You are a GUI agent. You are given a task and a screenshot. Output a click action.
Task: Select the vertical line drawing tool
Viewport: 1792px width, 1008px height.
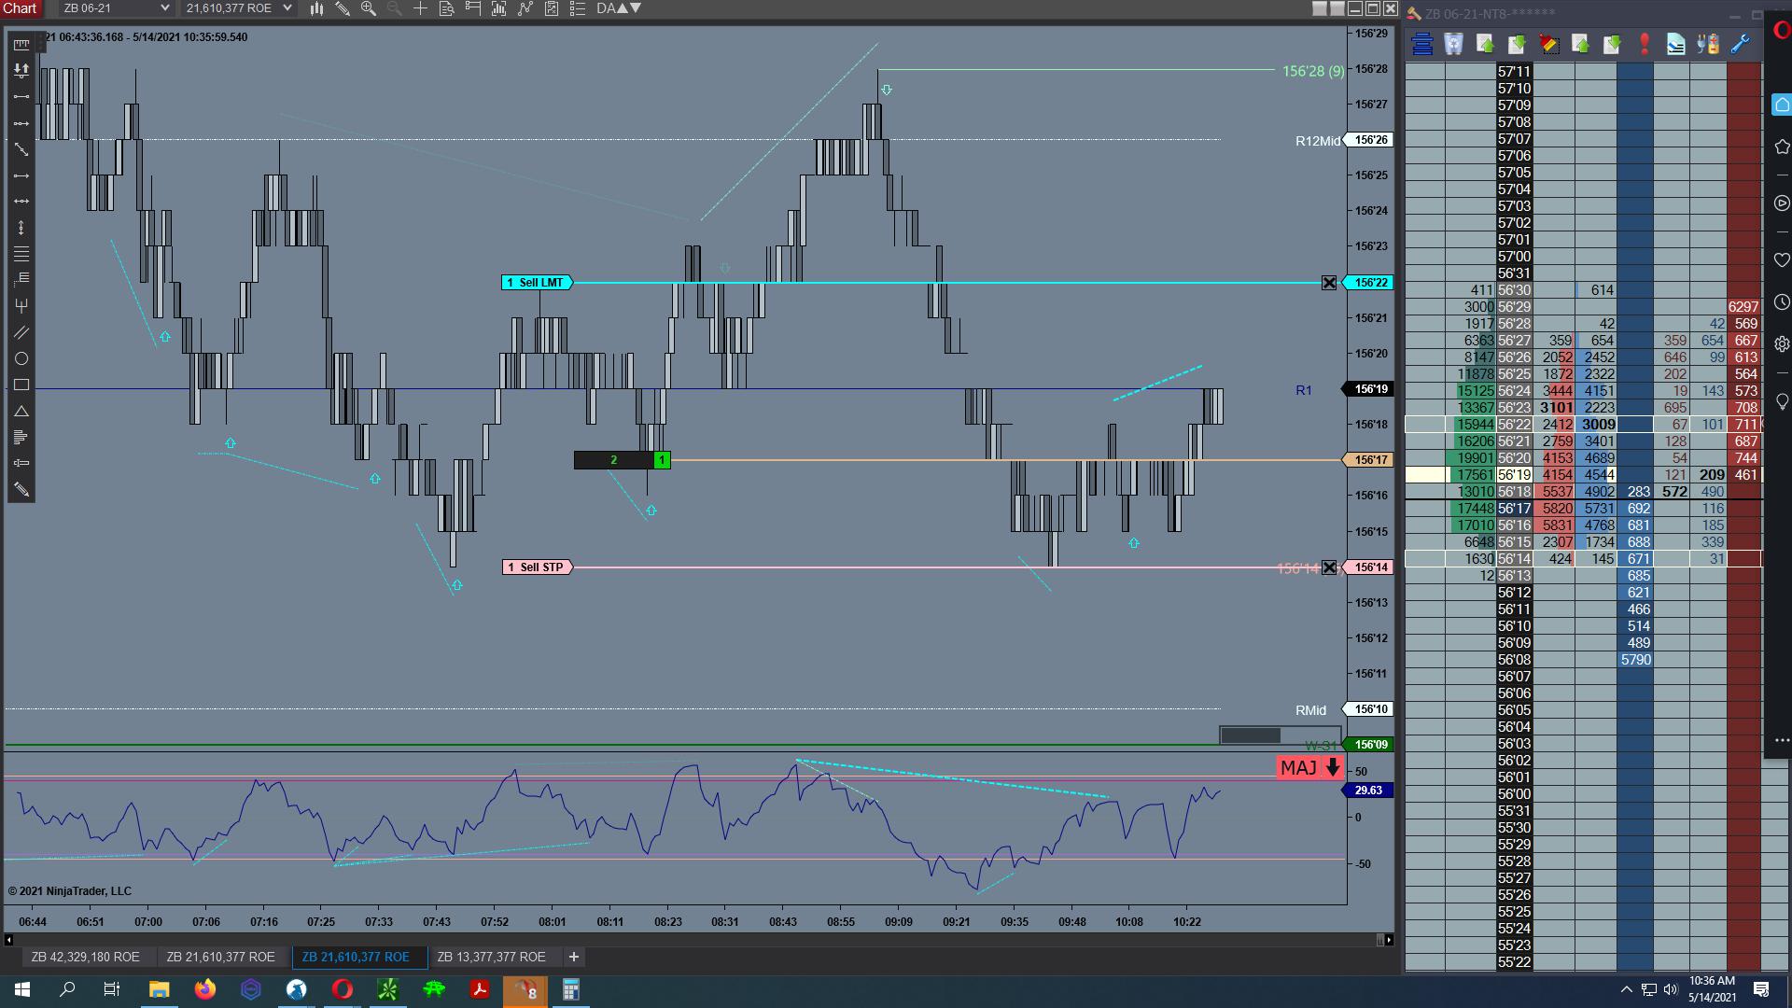21,228
